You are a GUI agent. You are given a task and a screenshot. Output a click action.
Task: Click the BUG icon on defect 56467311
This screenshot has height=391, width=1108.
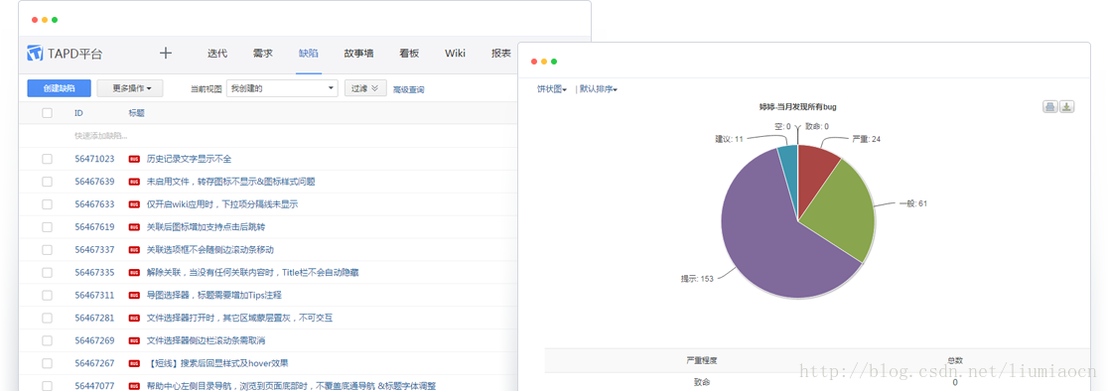click(134, 295)
